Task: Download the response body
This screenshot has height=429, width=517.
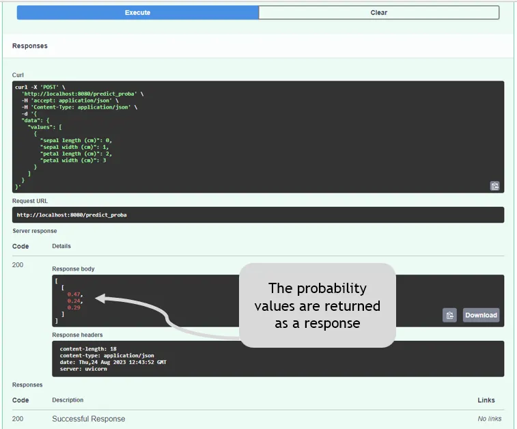Action: coord(481,315)
